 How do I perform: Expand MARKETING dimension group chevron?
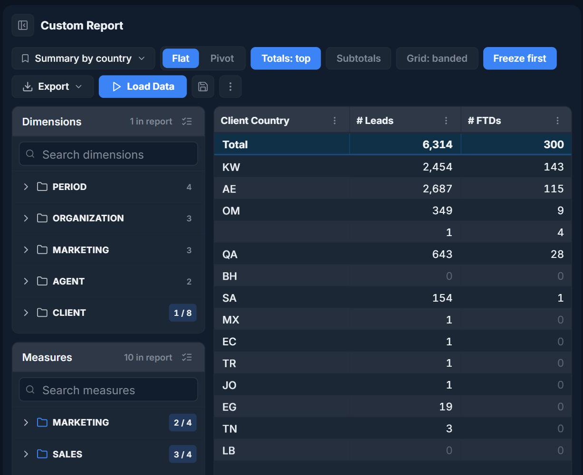point(26,250)
